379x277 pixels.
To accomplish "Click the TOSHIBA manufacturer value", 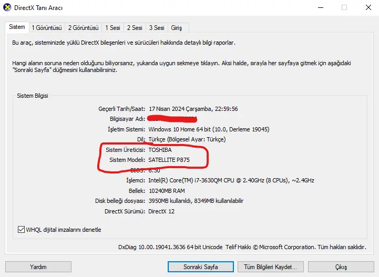I will [x=160, y=150].
